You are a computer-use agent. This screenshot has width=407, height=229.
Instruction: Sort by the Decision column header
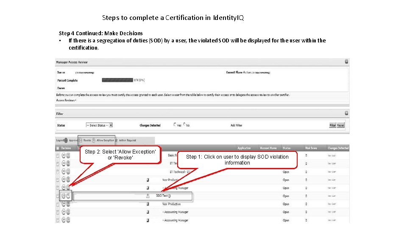click(x=66, y=148)
